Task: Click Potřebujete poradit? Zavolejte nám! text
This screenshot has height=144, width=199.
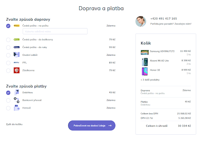Action: pos(171,24)
